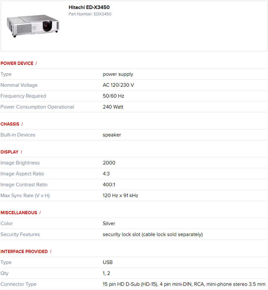Click the '120 Hz x 91 kHz' value
The height and width of the screenshot is (290, 268).
click(120, 195)
